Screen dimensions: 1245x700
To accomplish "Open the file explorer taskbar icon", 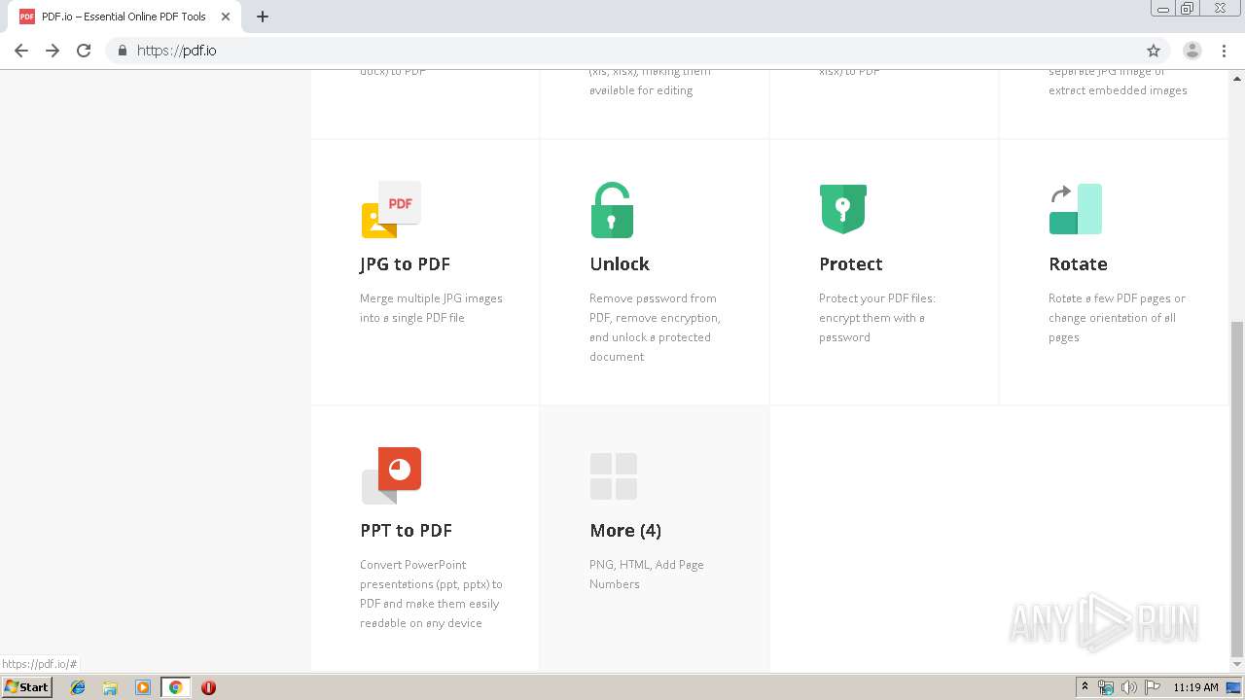I will (x=110, y=687).
